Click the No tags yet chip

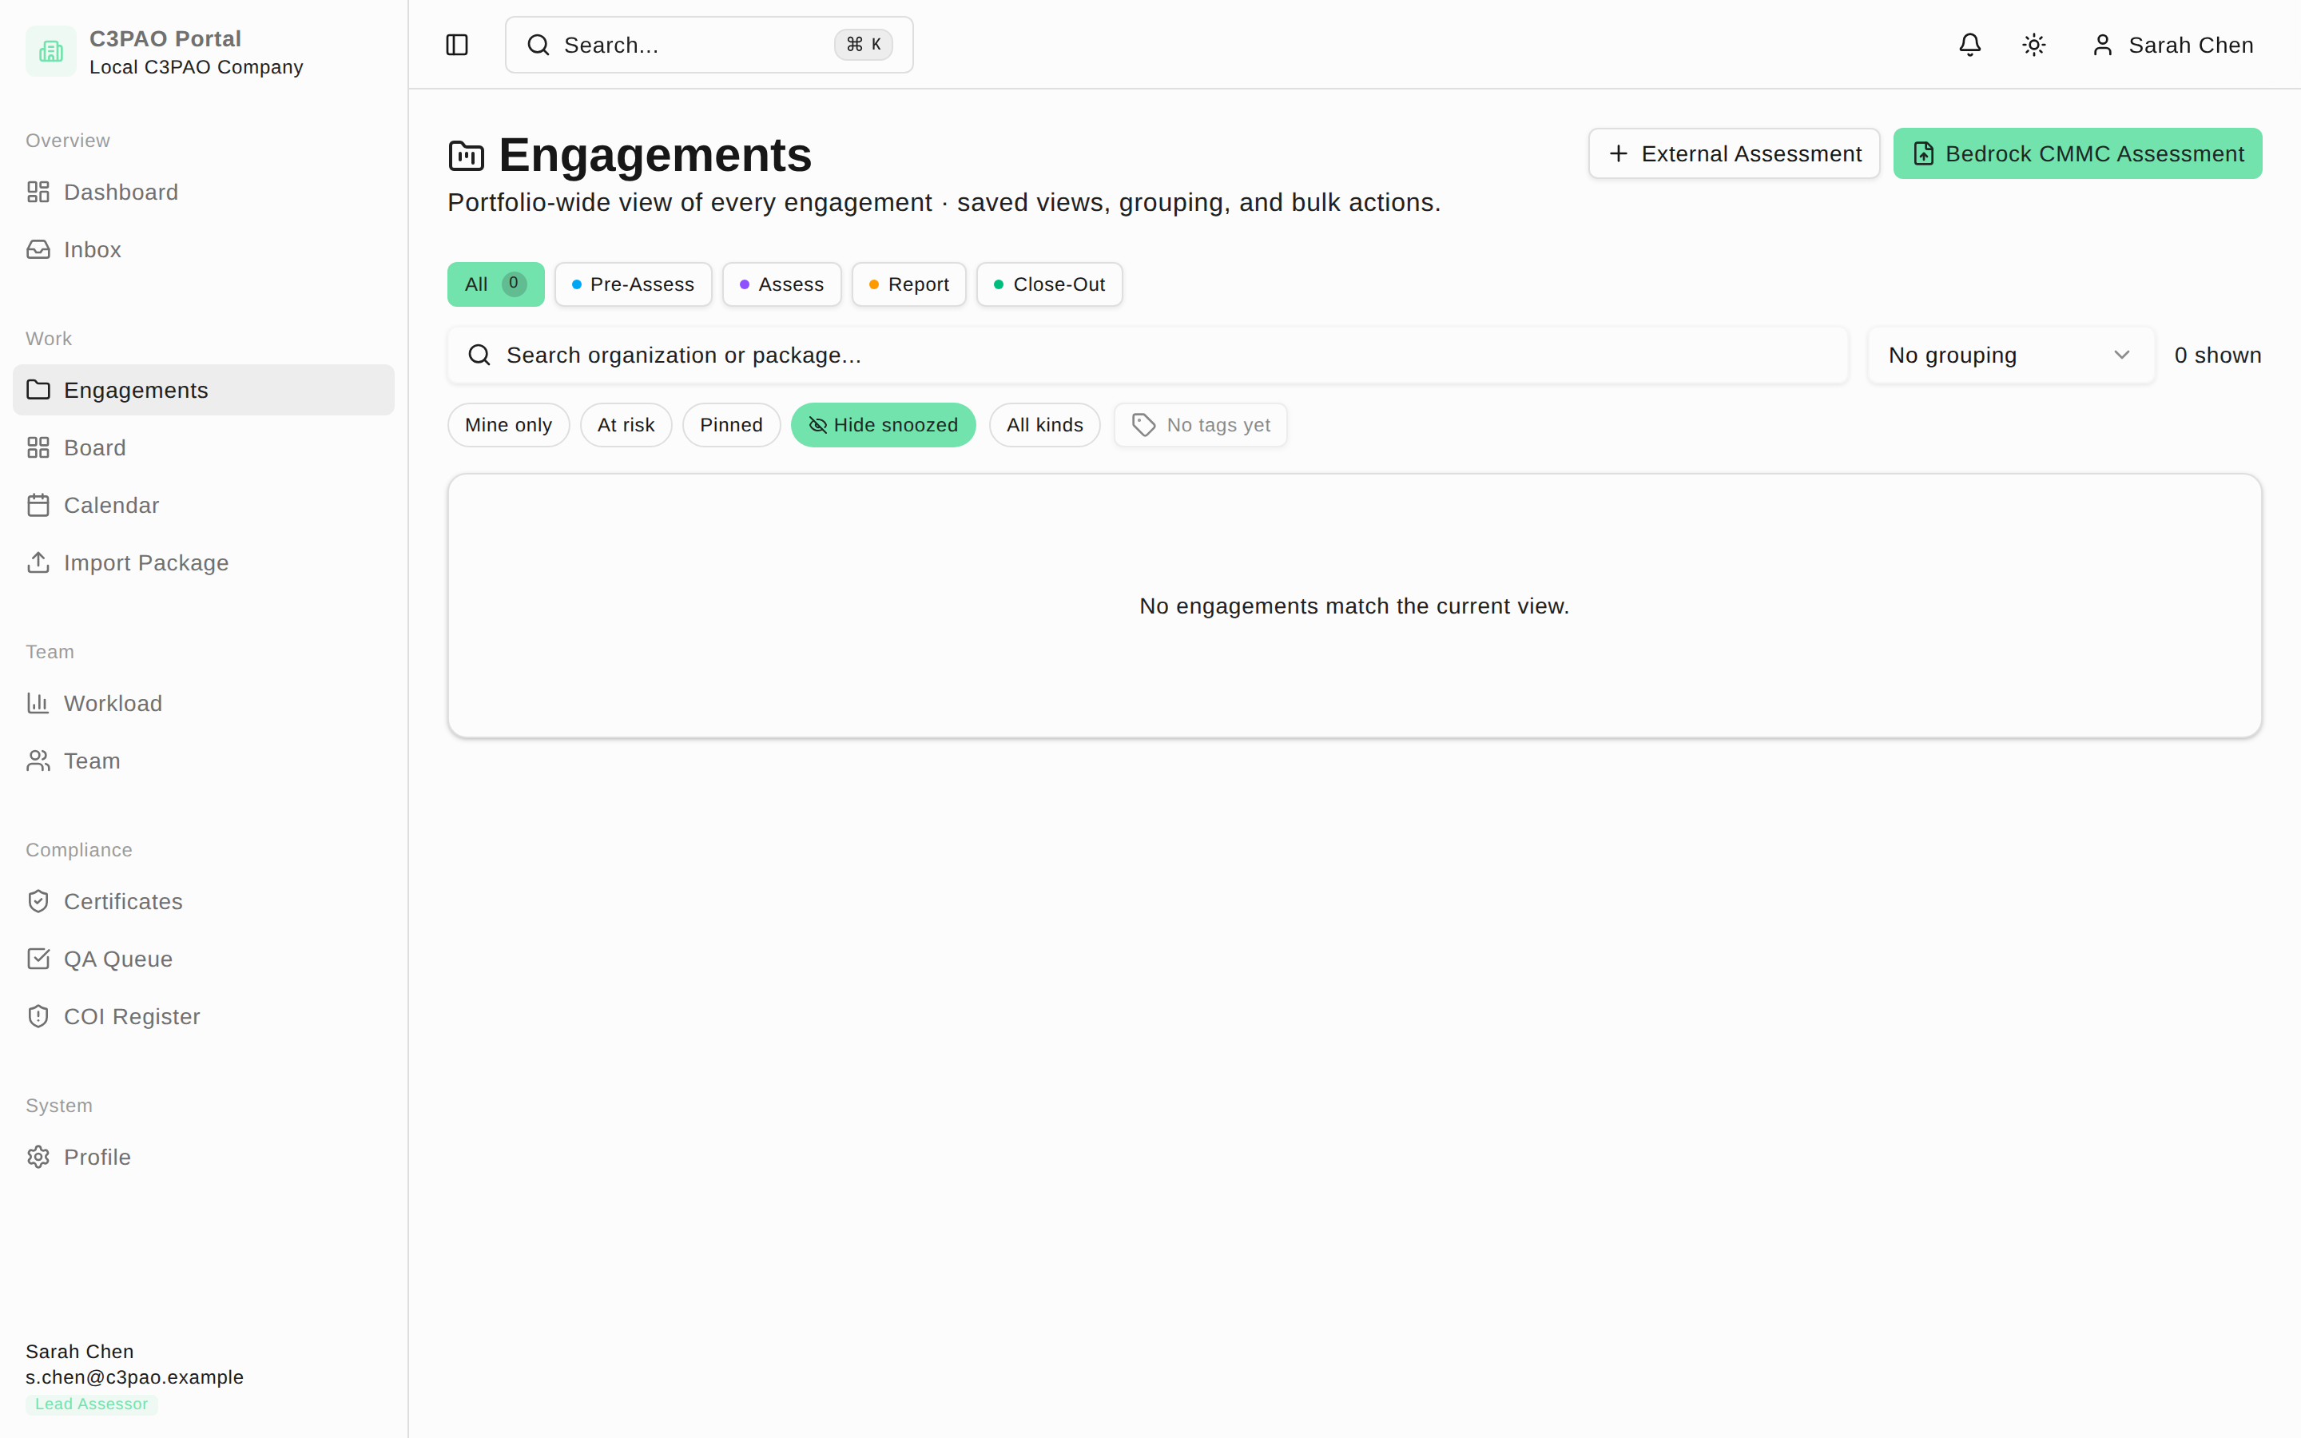tap(1201, 425)
